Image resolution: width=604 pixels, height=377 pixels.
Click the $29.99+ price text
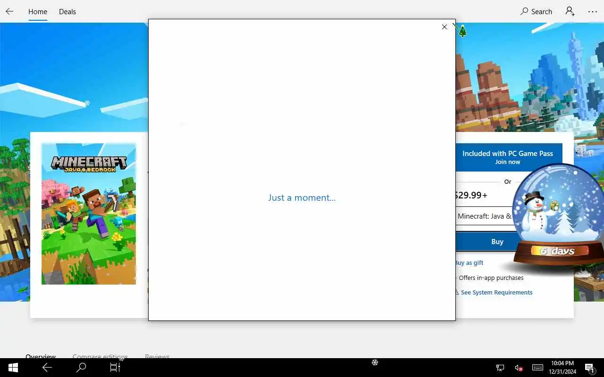(471, 195)
